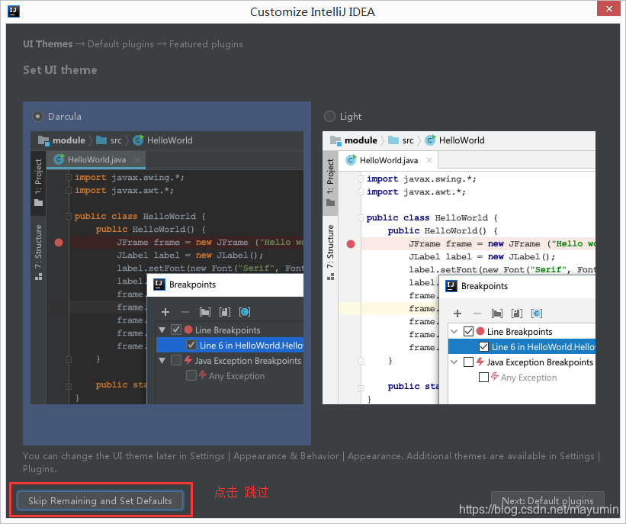Click Featured plugins step in breadcrumb
The image size is (626, 524).
(206, 44)
